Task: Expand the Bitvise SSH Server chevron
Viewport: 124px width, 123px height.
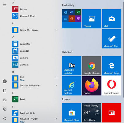Action: tap(56, 30)
